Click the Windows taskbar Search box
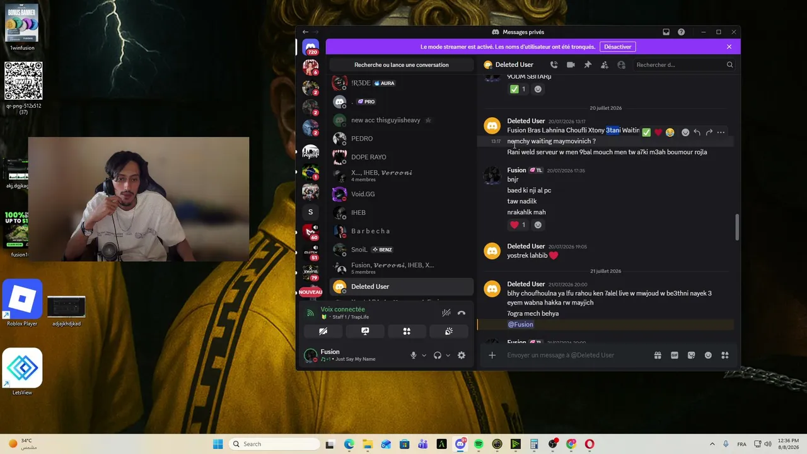The image size is (807, 454). click(x=274, y=444)
